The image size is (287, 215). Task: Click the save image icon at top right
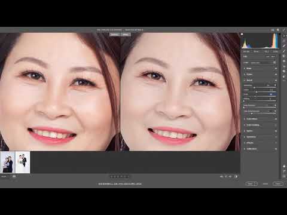point(273,30)
